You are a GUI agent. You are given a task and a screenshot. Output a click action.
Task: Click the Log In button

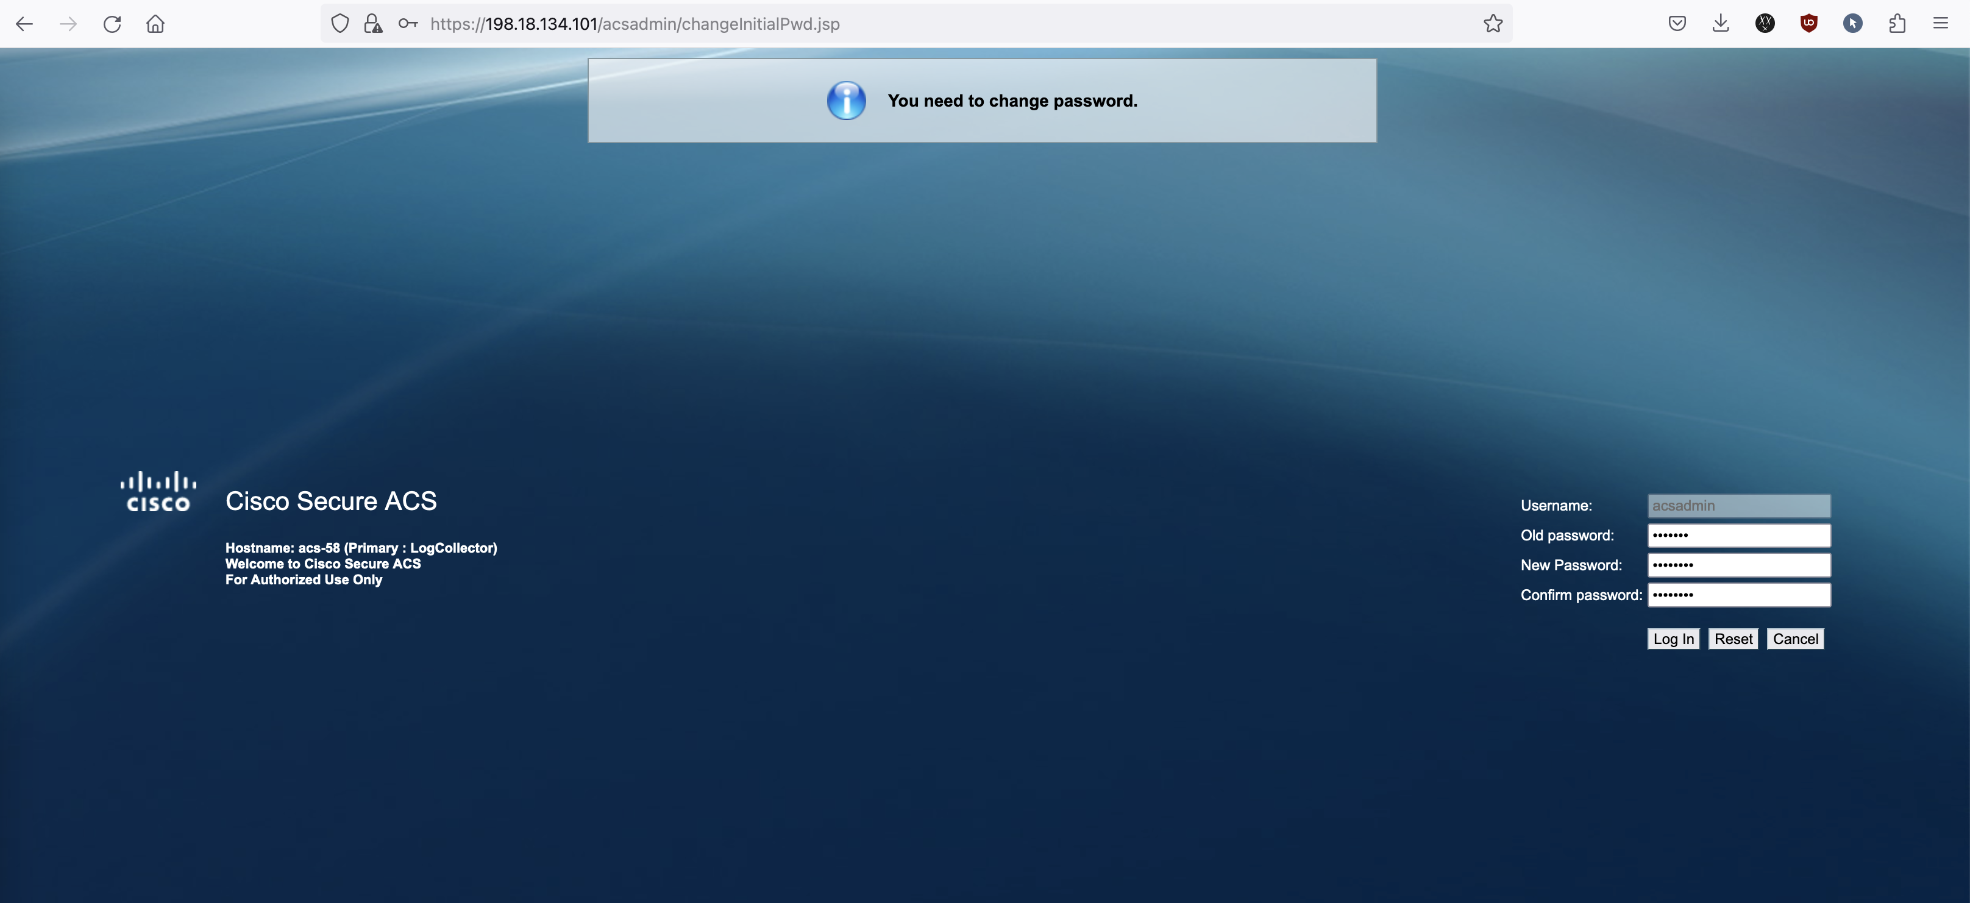[x=1673, y=639]
